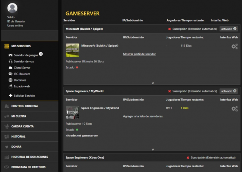Open Dominios menu item

[20, 80]
